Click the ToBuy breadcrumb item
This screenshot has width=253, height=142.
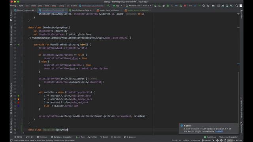pos(13,6)
